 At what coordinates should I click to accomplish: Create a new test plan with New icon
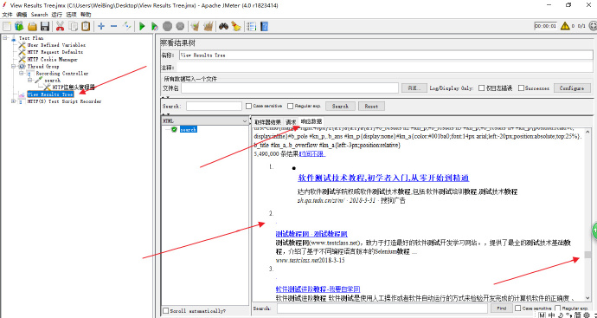point(7,26)
